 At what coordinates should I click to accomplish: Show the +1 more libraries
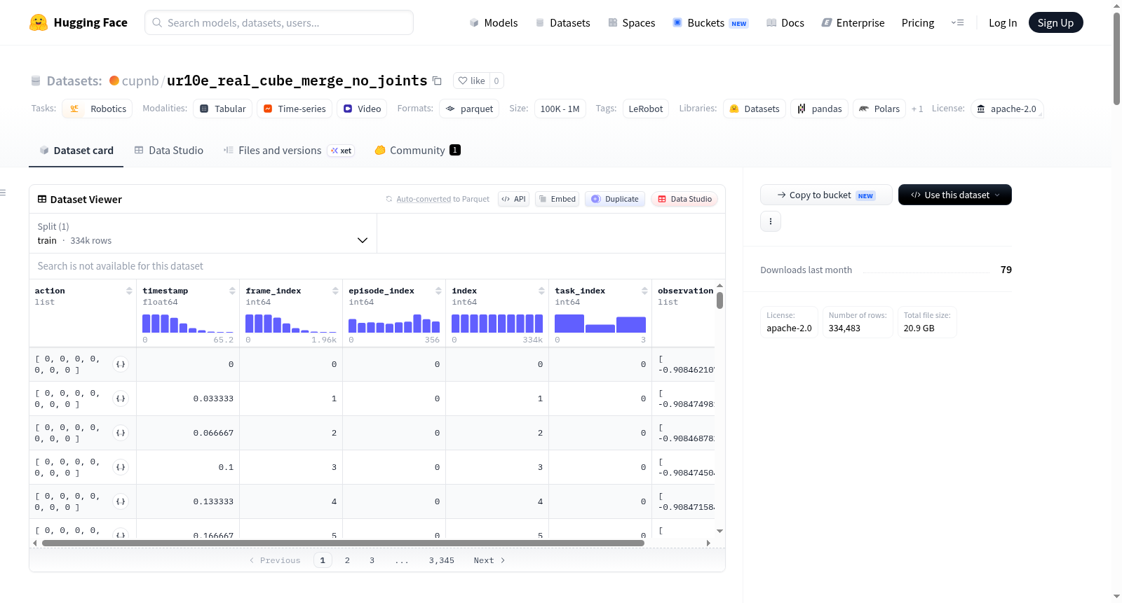[917, 109]
